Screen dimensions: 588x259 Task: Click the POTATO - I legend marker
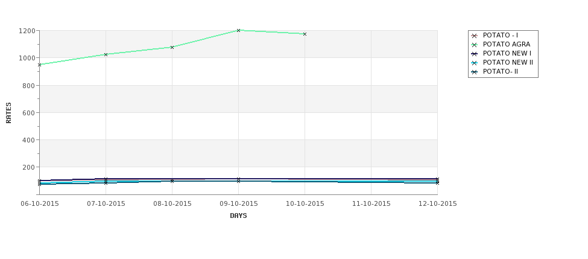coord(475,36)
